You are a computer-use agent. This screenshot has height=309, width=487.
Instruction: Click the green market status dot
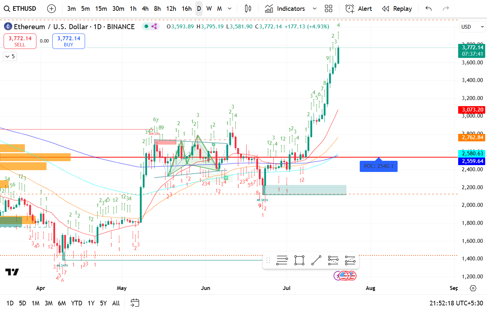(146, 26)
